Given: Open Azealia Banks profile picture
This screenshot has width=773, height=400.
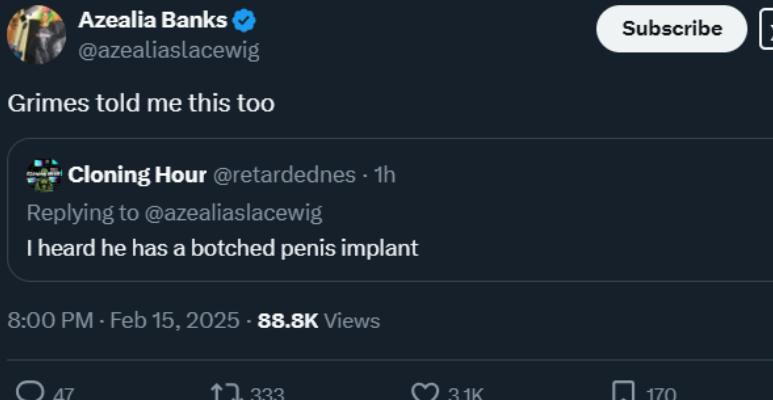Looking at the screenshot, I should point(36,35).
